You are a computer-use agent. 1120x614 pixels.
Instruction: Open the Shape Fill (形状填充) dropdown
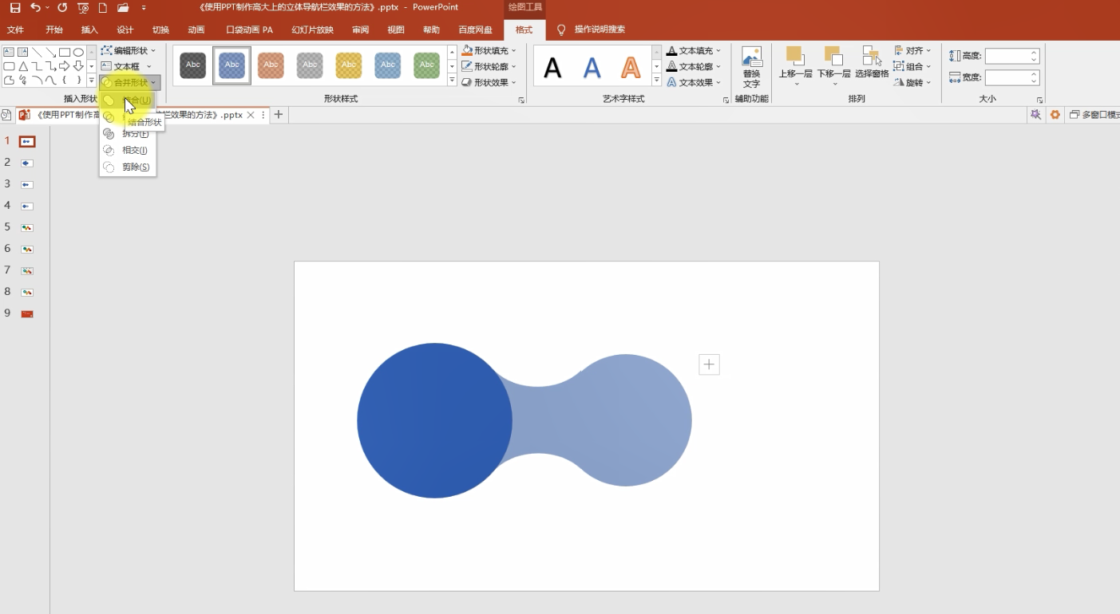[x=489, y=51]
